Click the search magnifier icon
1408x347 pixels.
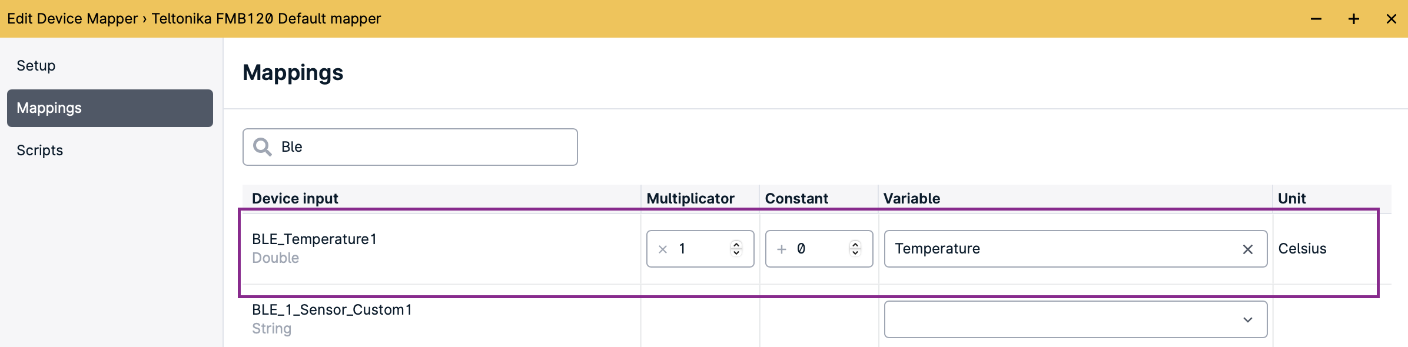click(x=262, y=147)
